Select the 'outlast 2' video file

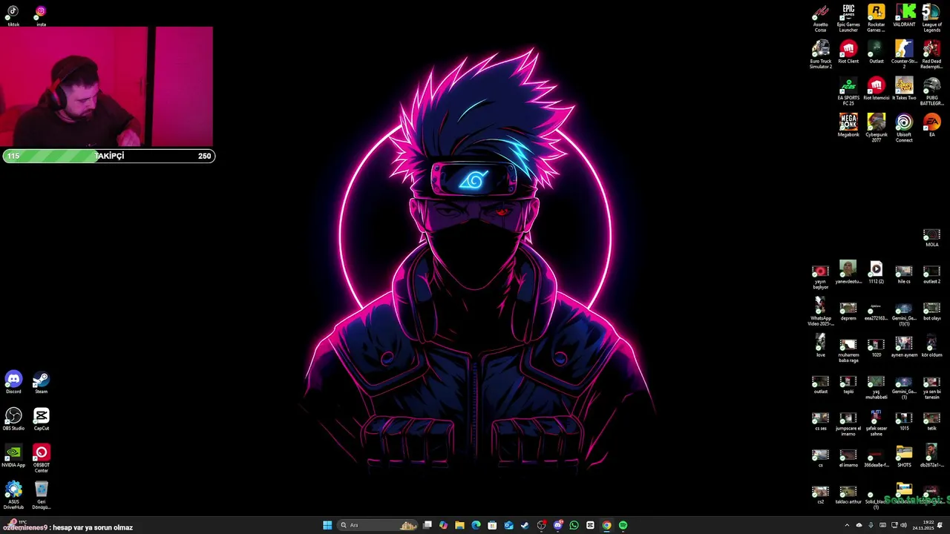[932, 274]
